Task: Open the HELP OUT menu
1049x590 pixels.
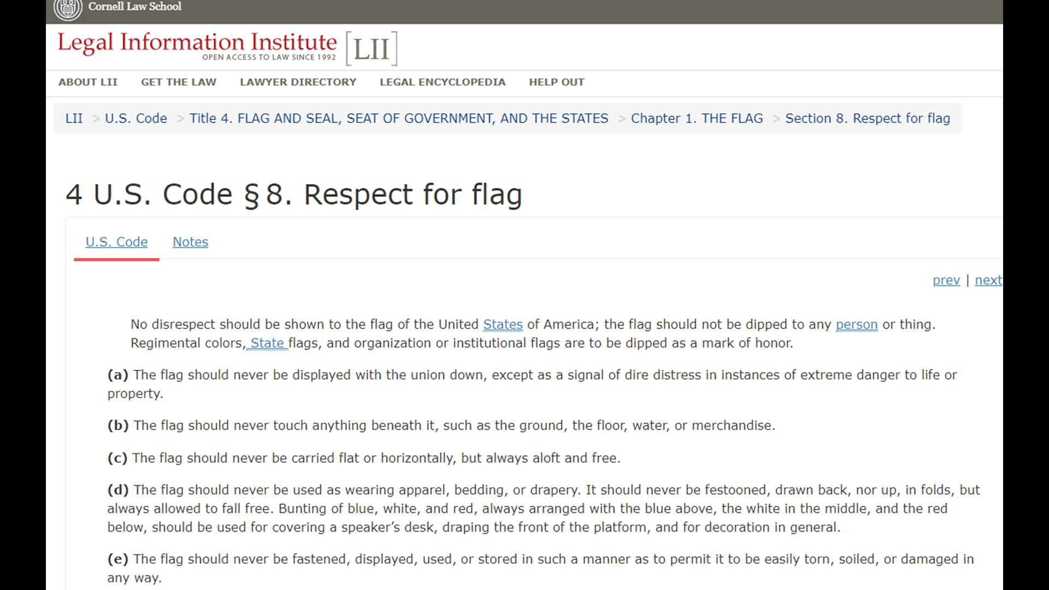Action: coord(556,82)
